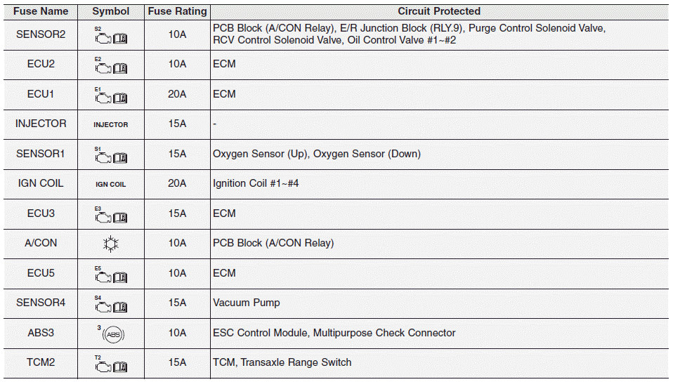
Task: Click the Symbol column header
Action: (111, 11)
